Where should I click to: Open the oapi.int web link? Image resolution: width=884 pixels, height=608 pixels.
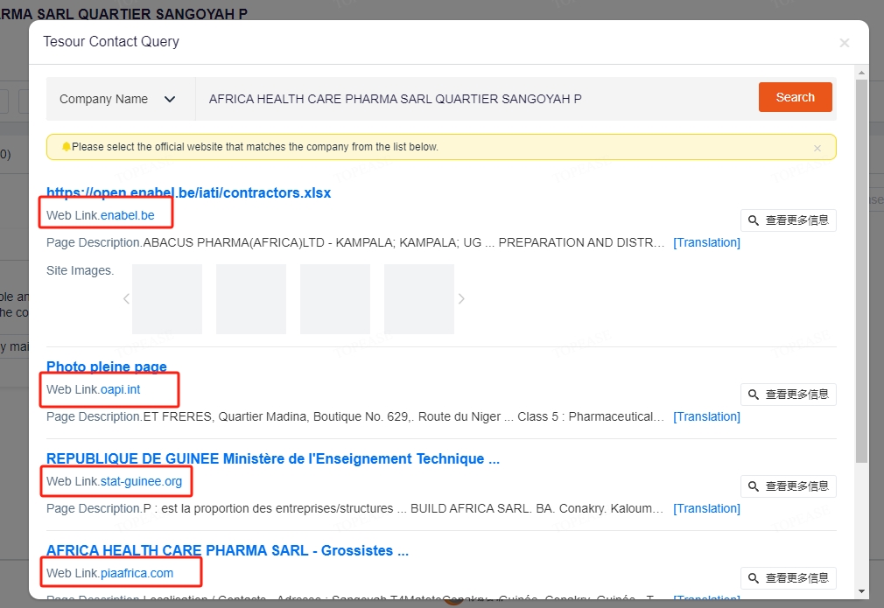[120, 389]
